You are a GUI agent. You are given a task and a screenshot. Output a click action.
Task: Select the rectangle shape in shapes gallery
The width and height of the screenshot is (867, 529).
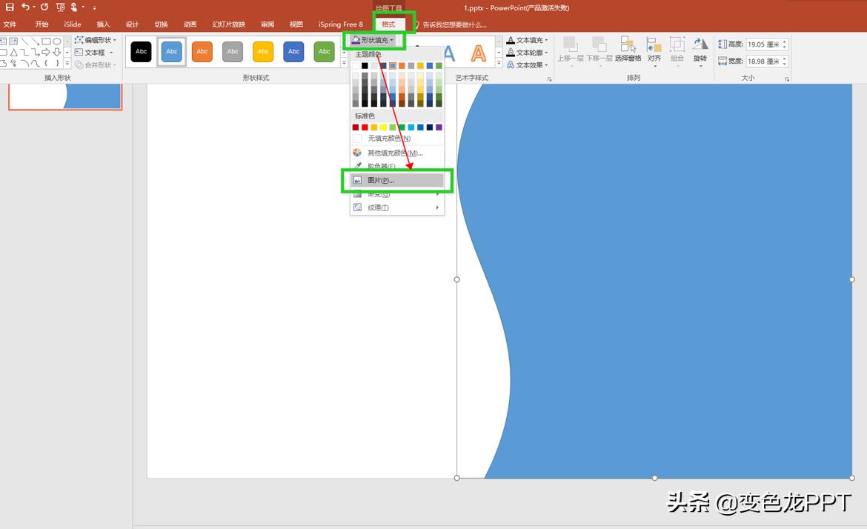pyautogui.click(x=47, y=41)
